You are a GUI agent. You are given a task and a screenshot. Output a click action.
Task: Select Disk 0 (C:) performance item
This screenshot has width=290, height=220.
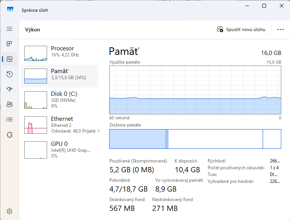[60, 100]
